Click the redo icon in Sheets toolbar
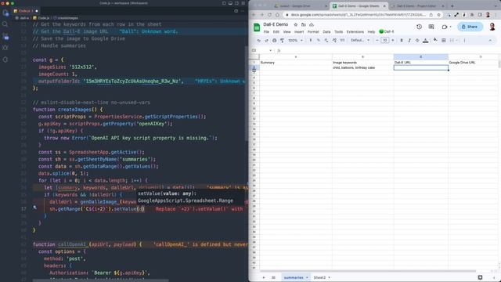 (266, 41)
